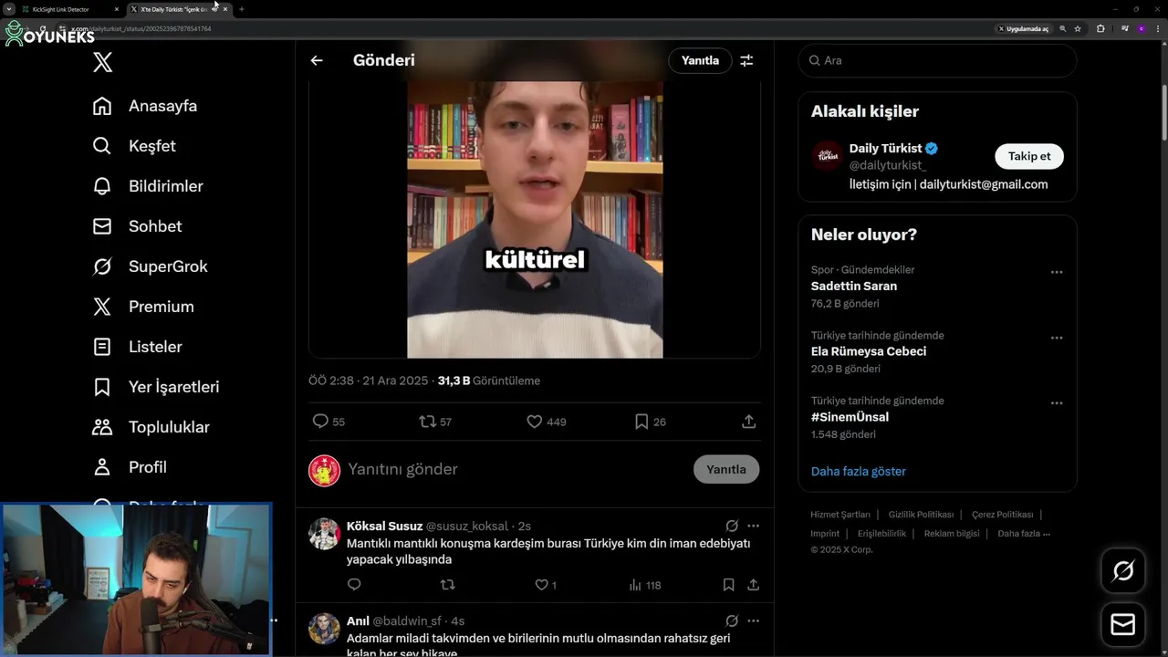
Task: Open Yer İşaretleri bookmarks
Action: click(x=156, y=387)
